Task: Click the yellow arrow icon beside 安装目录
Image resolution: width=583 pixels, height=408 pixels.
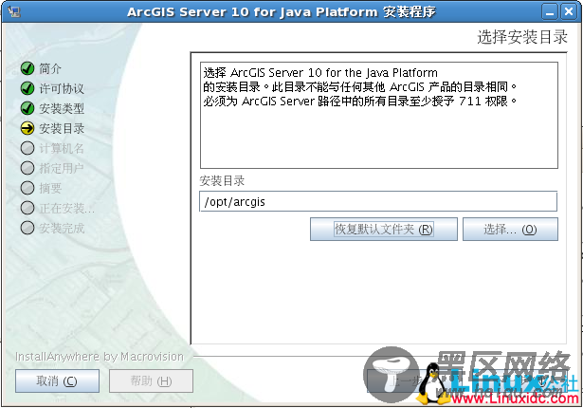Action: click(x=27, y=128)
